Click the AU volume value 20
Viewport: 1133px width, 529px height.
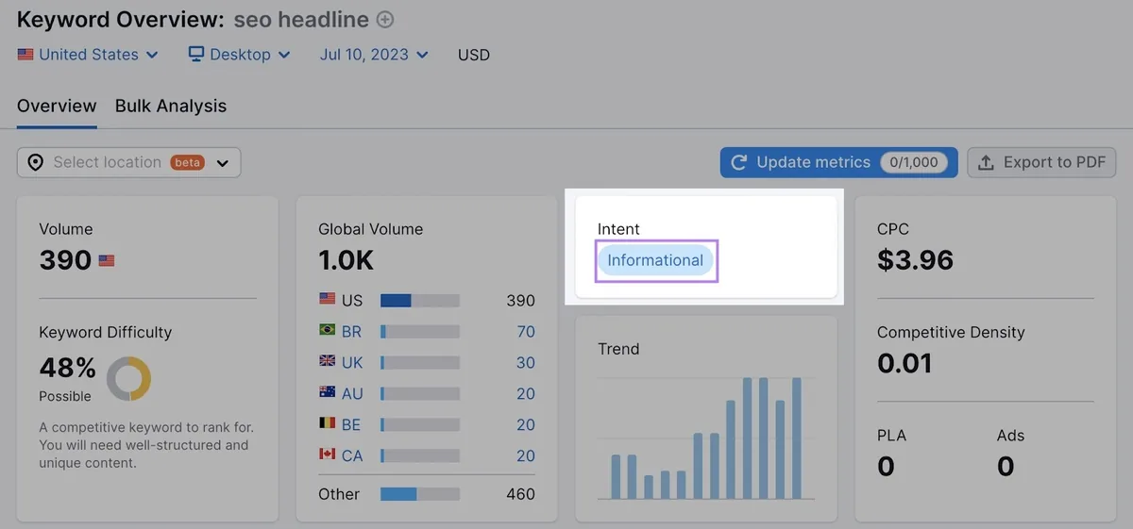coord(526,394)
